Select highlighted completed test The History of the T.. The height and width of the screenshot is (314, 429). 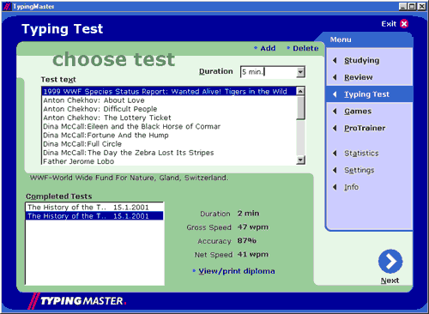pos(94,215)
